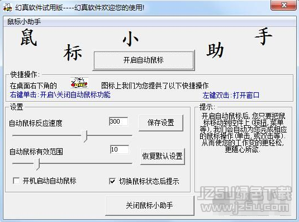The width and height of the screenshot is (299, 222).
Task: Click the hint paragraph in 提示 panel
Action: coord(243,133)
